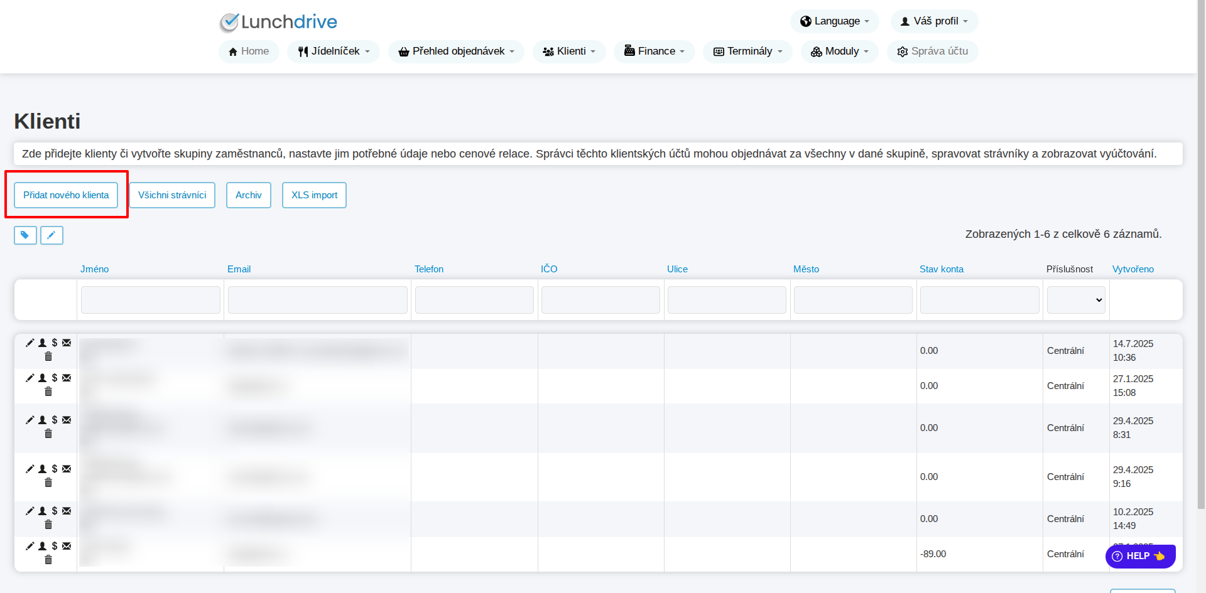The height and width of the screenshot is (593, 1206).
Task: Click envelope icon for client created 29.4.2025 9:16
Action: (x=67, y=469)
